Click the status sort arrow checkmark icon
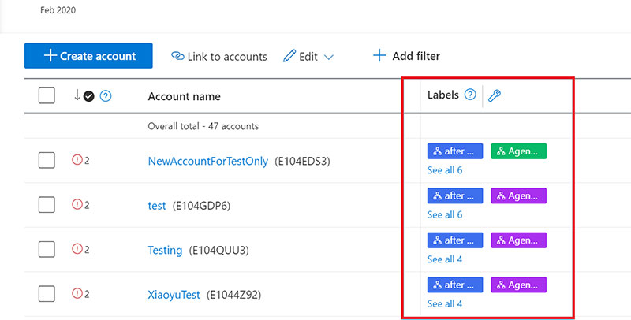 tap(84, 95)
